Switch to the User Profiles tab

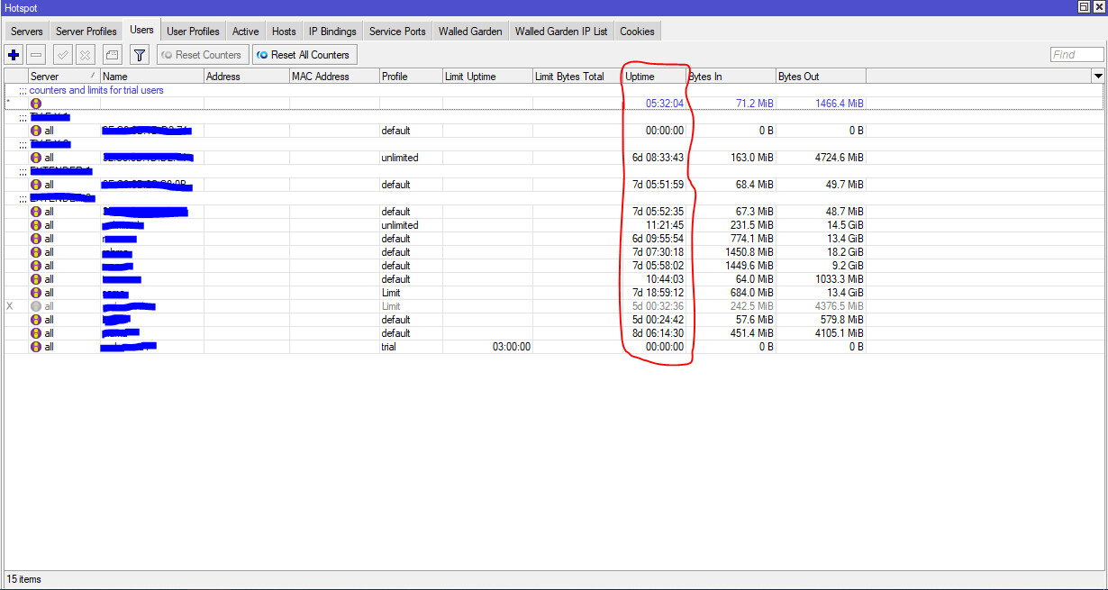click(x=193, y=32)
